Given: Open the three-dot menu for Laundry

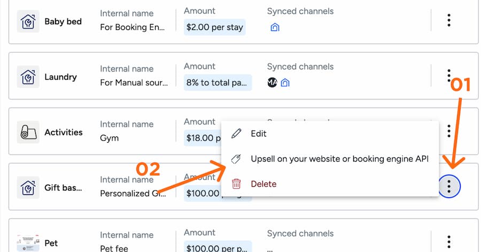Looking at the screenshot, I should [x=449, y=76].
